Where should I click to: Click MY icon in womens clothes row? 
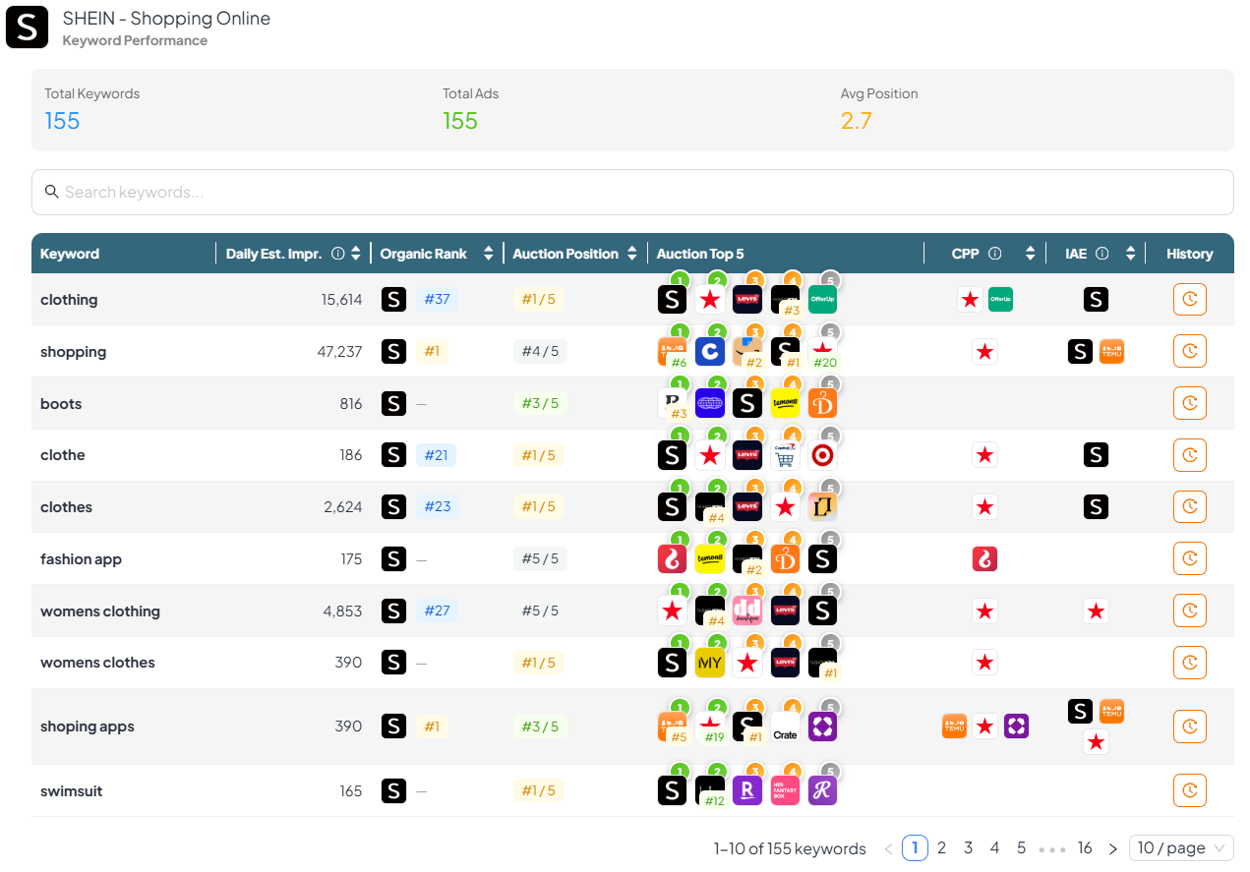point(710,663)
